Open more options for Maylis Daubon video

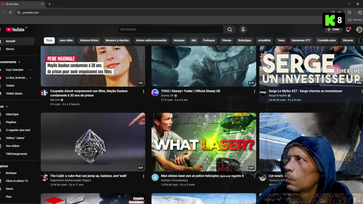point(143,91)
